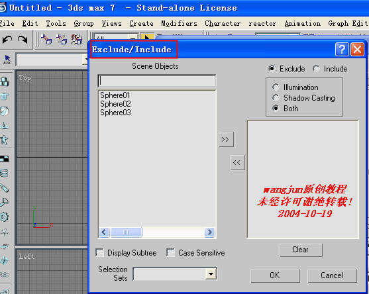
Task: Create reactor Deforming Mesh Collection (star figure)
Action: coord(5,140)
